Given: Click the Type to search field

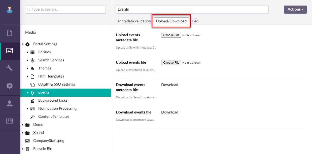Looking at the screenshot, I should (x=65, y=9).
